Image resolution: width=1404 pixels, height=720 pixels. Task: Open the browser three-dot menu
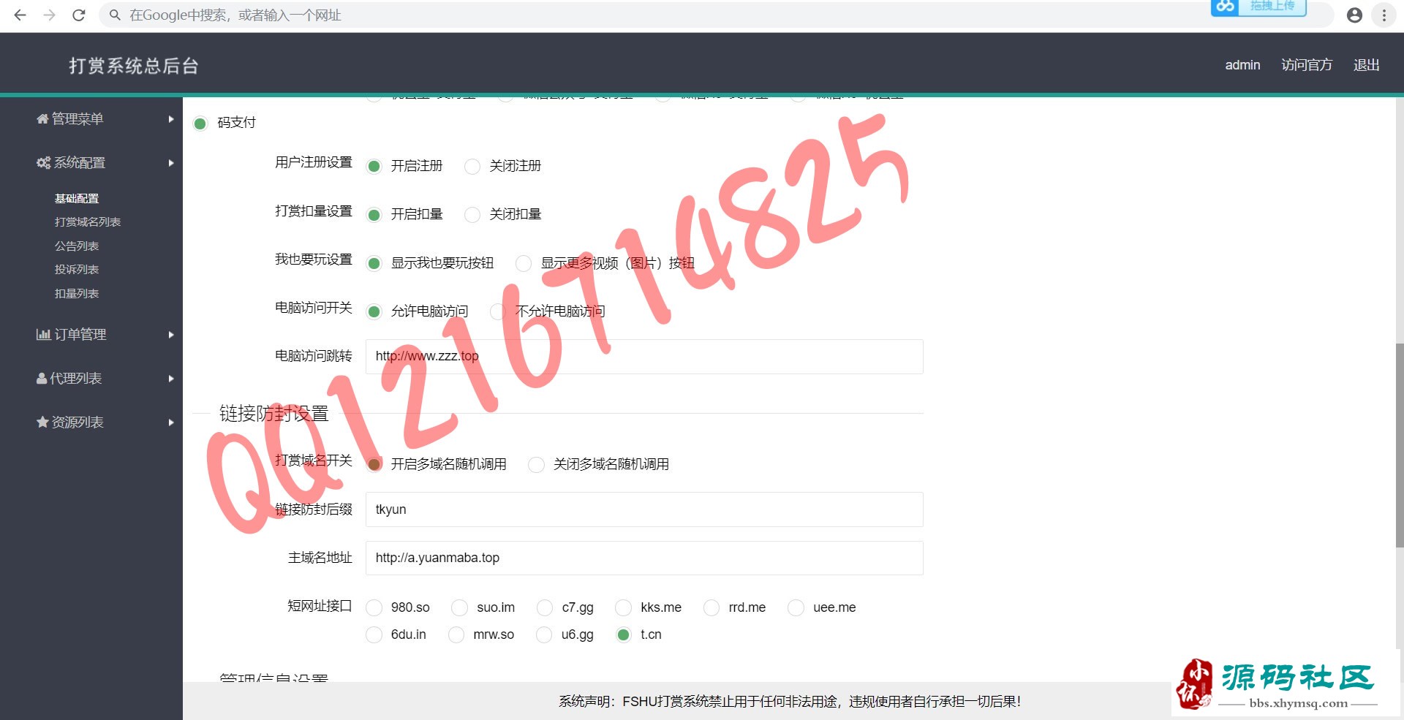coord(1384,15)
